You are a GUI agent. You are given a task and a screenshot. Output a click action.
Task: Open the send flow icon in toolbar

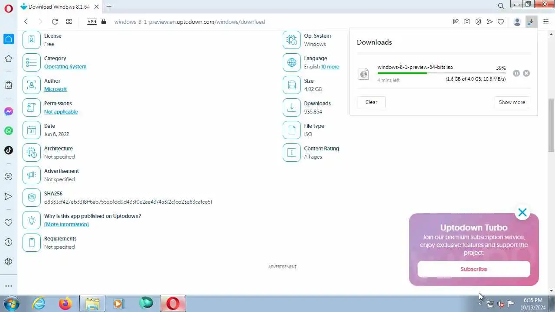(x=490, y=22)
